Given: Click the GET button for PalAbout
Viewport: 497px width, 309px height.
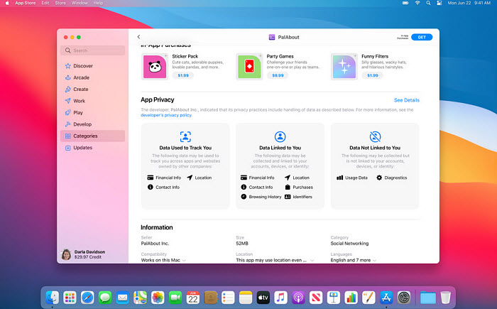Looking at the screenshot, I should tap(422, 37).
